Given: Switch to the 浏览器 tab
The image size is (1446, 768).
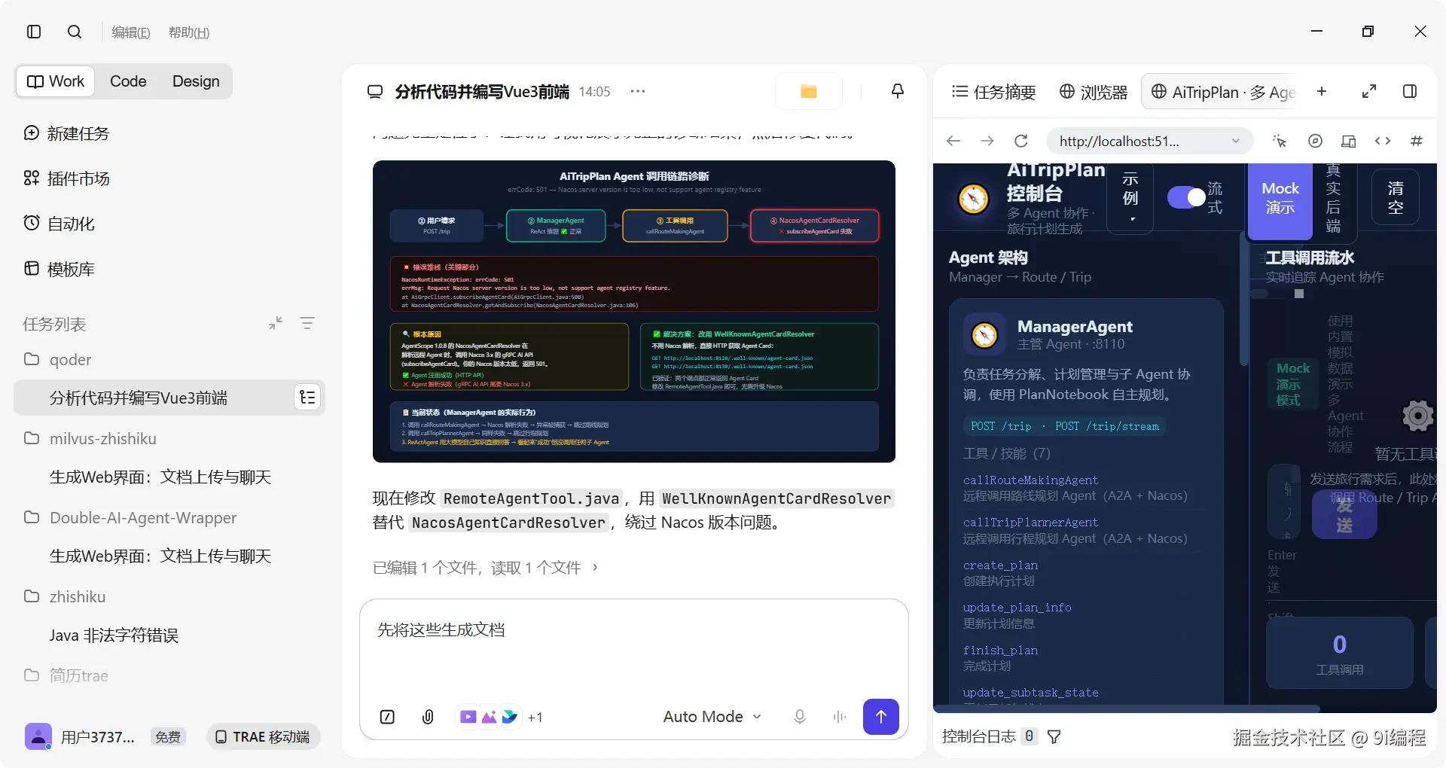Looking at the screenshot, I should click(1094, 92).
